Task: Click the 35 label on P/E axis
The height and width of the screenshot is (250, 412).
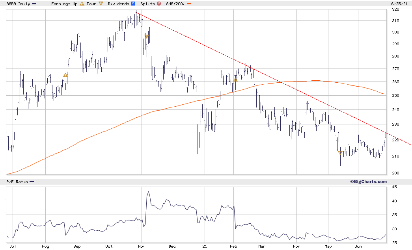Action: [394, 215]
